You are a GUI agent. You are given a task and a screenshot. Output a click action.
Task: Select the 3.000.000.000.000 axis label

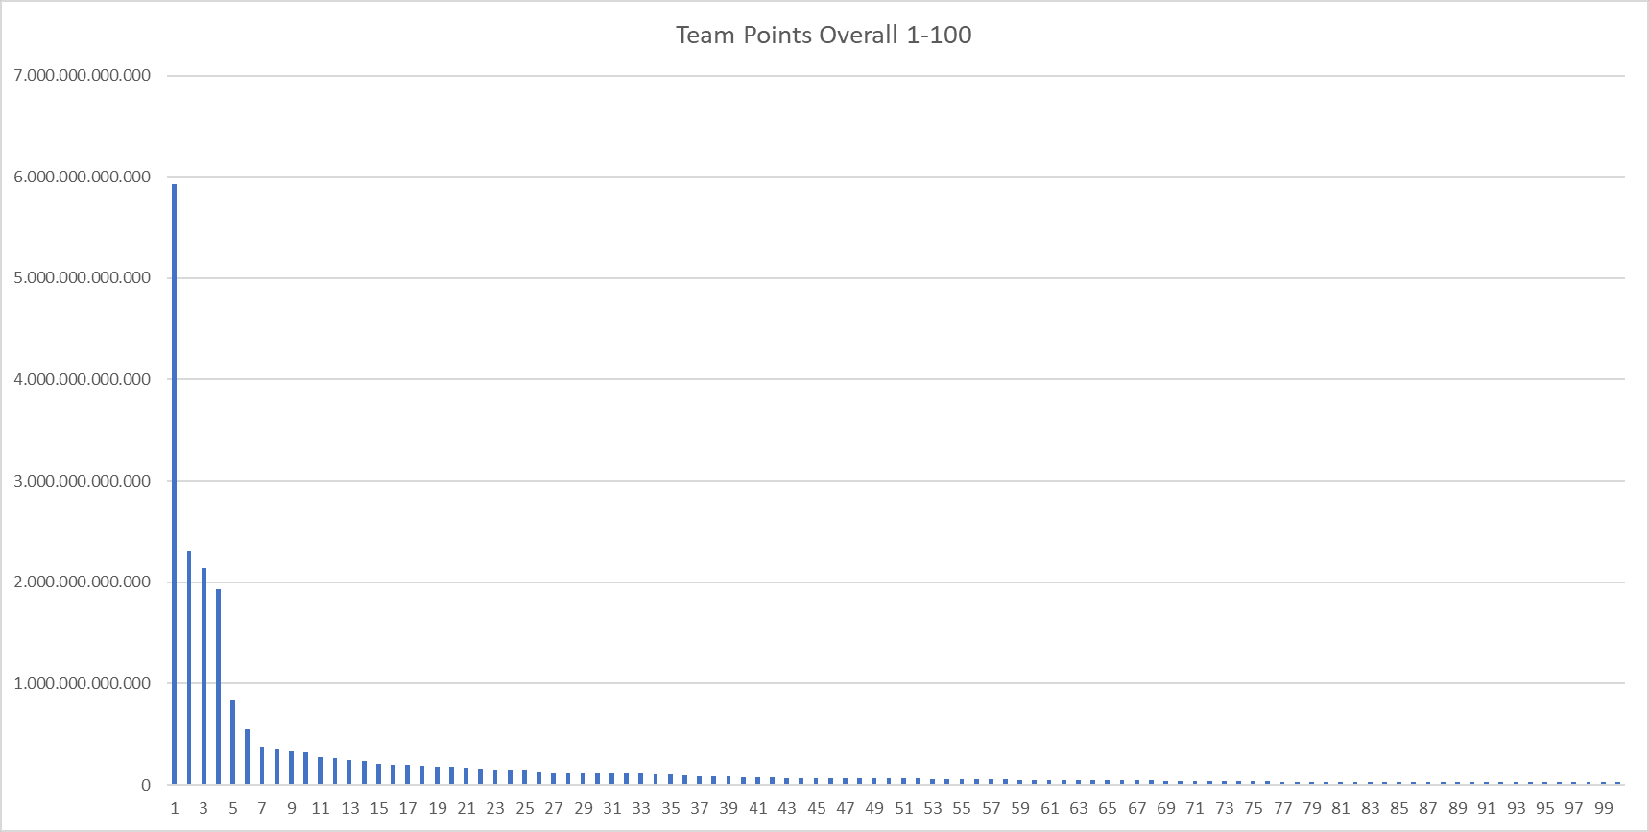point(83,481)
